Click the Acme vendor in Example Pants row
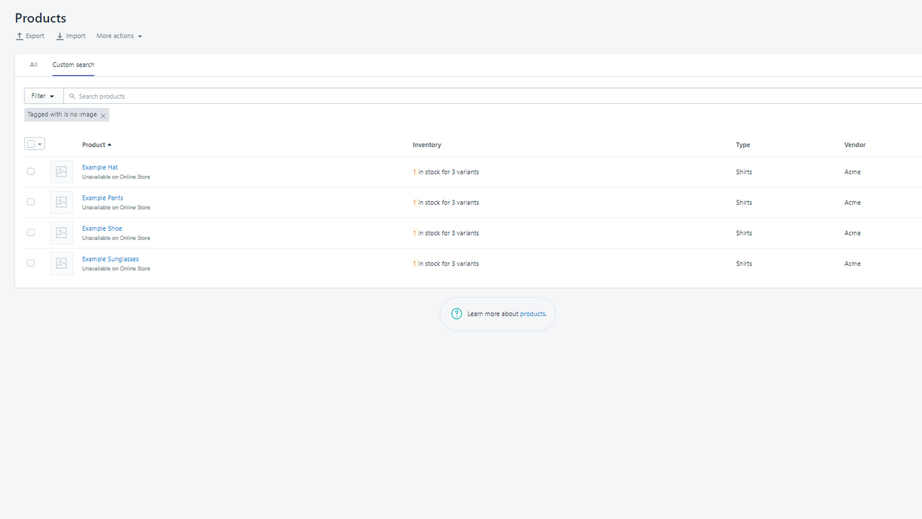 click(853, 203)
